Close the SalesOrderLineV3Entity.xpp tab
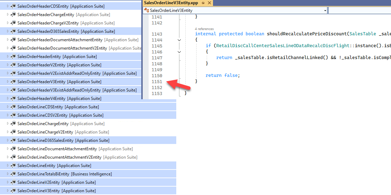The image size is (391, 195). click(209, 3)
